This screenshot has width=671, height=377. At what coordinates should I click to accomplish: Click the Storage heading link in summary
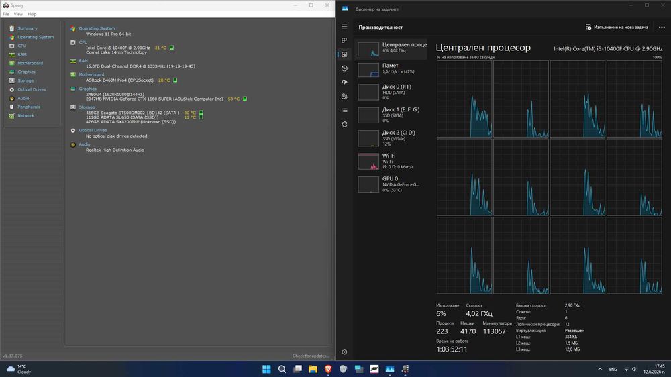click(x=87, y=107)
